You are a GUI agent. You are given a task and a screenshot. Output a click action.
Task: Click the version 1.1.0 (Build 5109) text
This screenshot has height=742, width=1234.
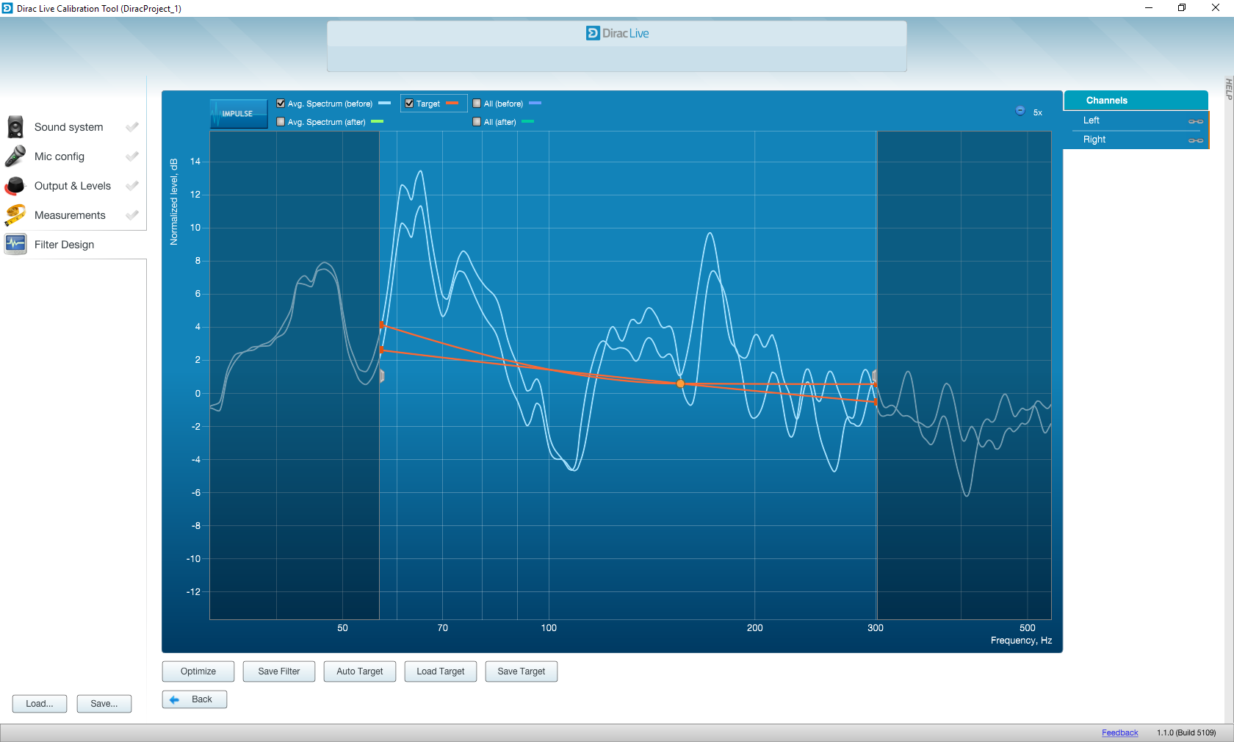pyautogui.click(x=1186, y=732)
